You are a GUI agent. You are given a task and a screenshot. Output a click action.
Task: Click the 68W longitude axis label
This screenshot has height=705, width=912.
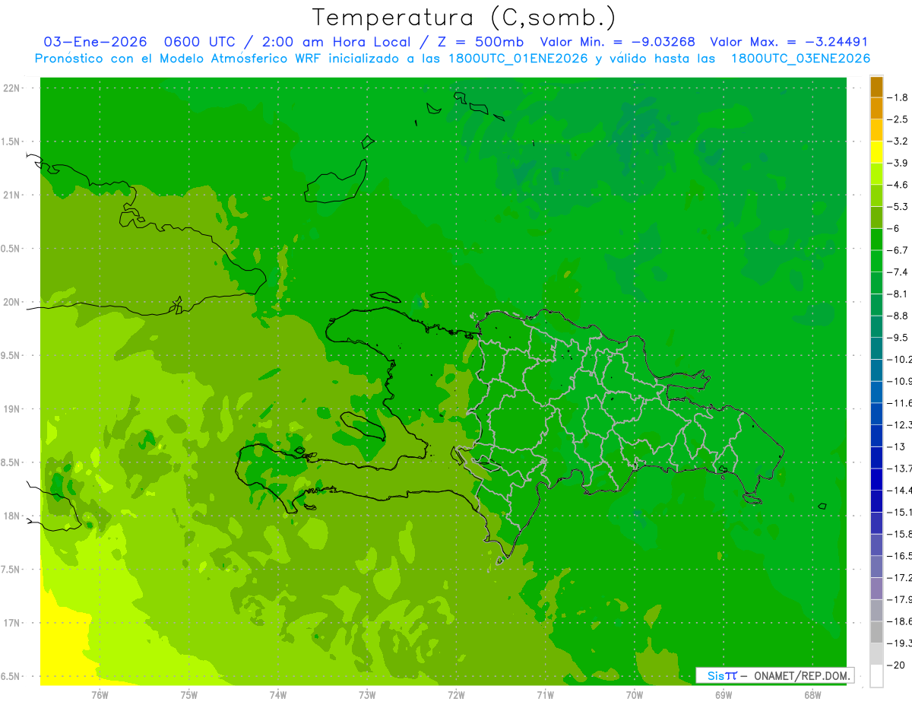tap(812, 695)
